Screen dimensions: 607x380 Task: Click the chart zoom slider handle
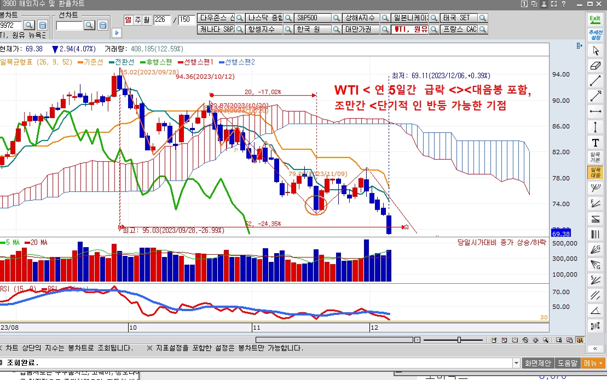[459, 340]
